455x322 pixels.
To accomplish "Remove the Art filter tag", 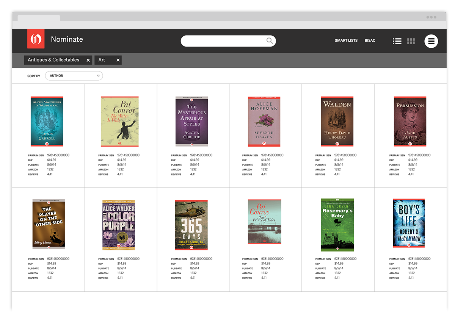I will (118, 60).
